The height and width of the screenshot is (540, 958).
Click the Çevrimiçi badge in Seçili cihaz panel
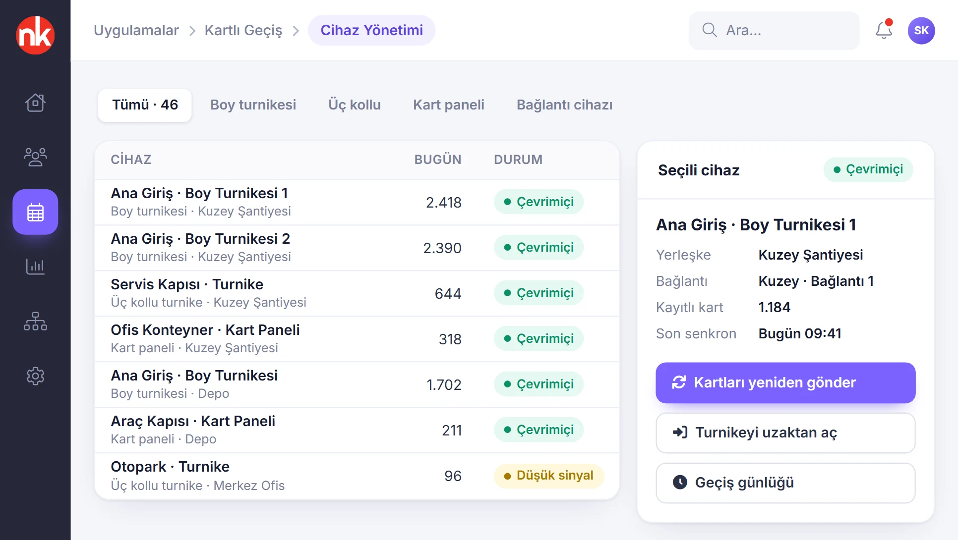pos(868,169)
